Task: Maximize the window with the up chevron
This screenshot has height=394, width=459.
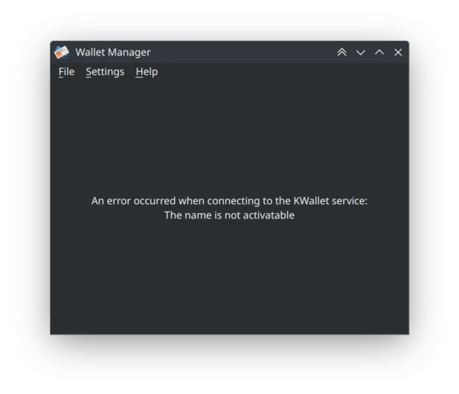Action: pyautogui.click(x=379, y=52)
